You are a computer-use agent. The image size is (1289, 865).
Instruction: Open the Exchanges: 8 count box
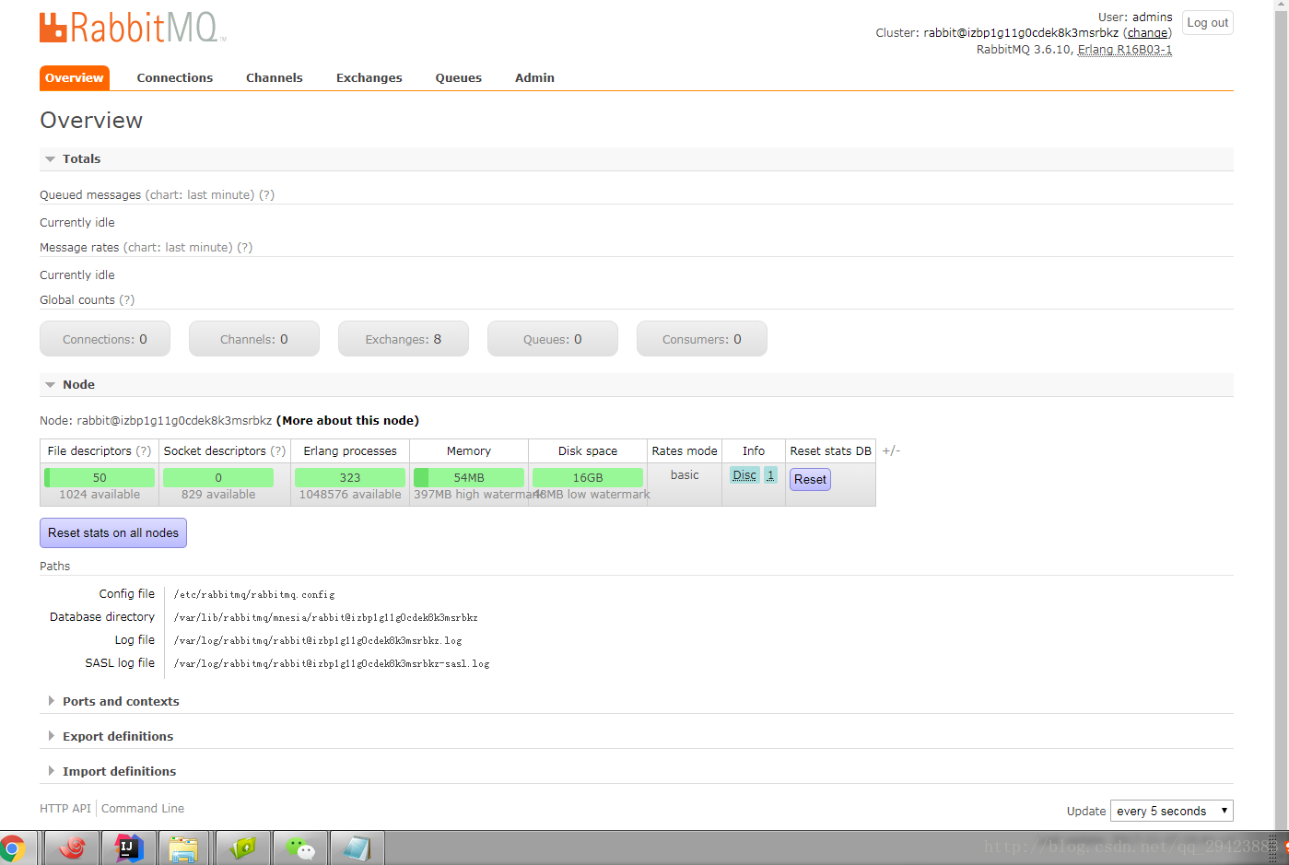(x=404, y=339)
